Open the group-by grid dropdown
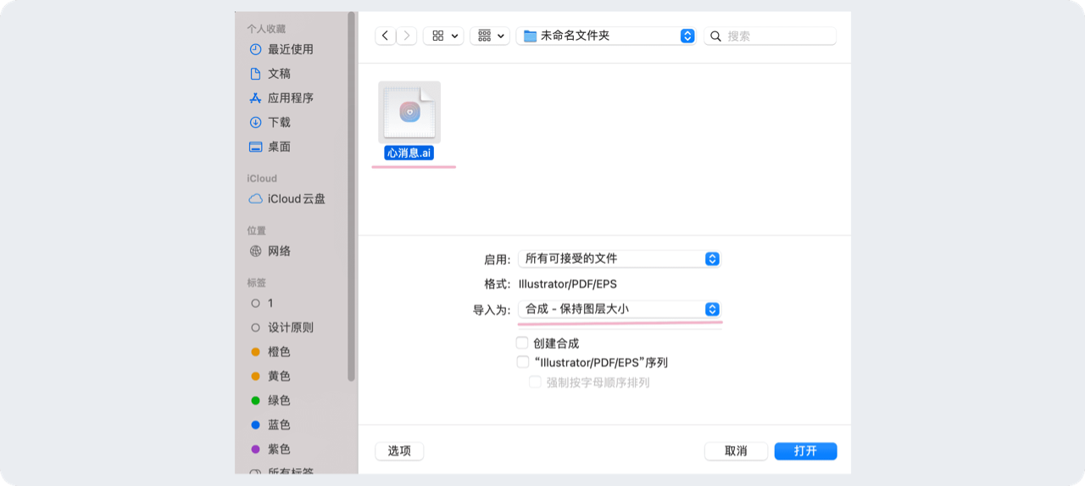Viewport: 1085px width, 486px height. pyautogui.click(x=489, y=36)
